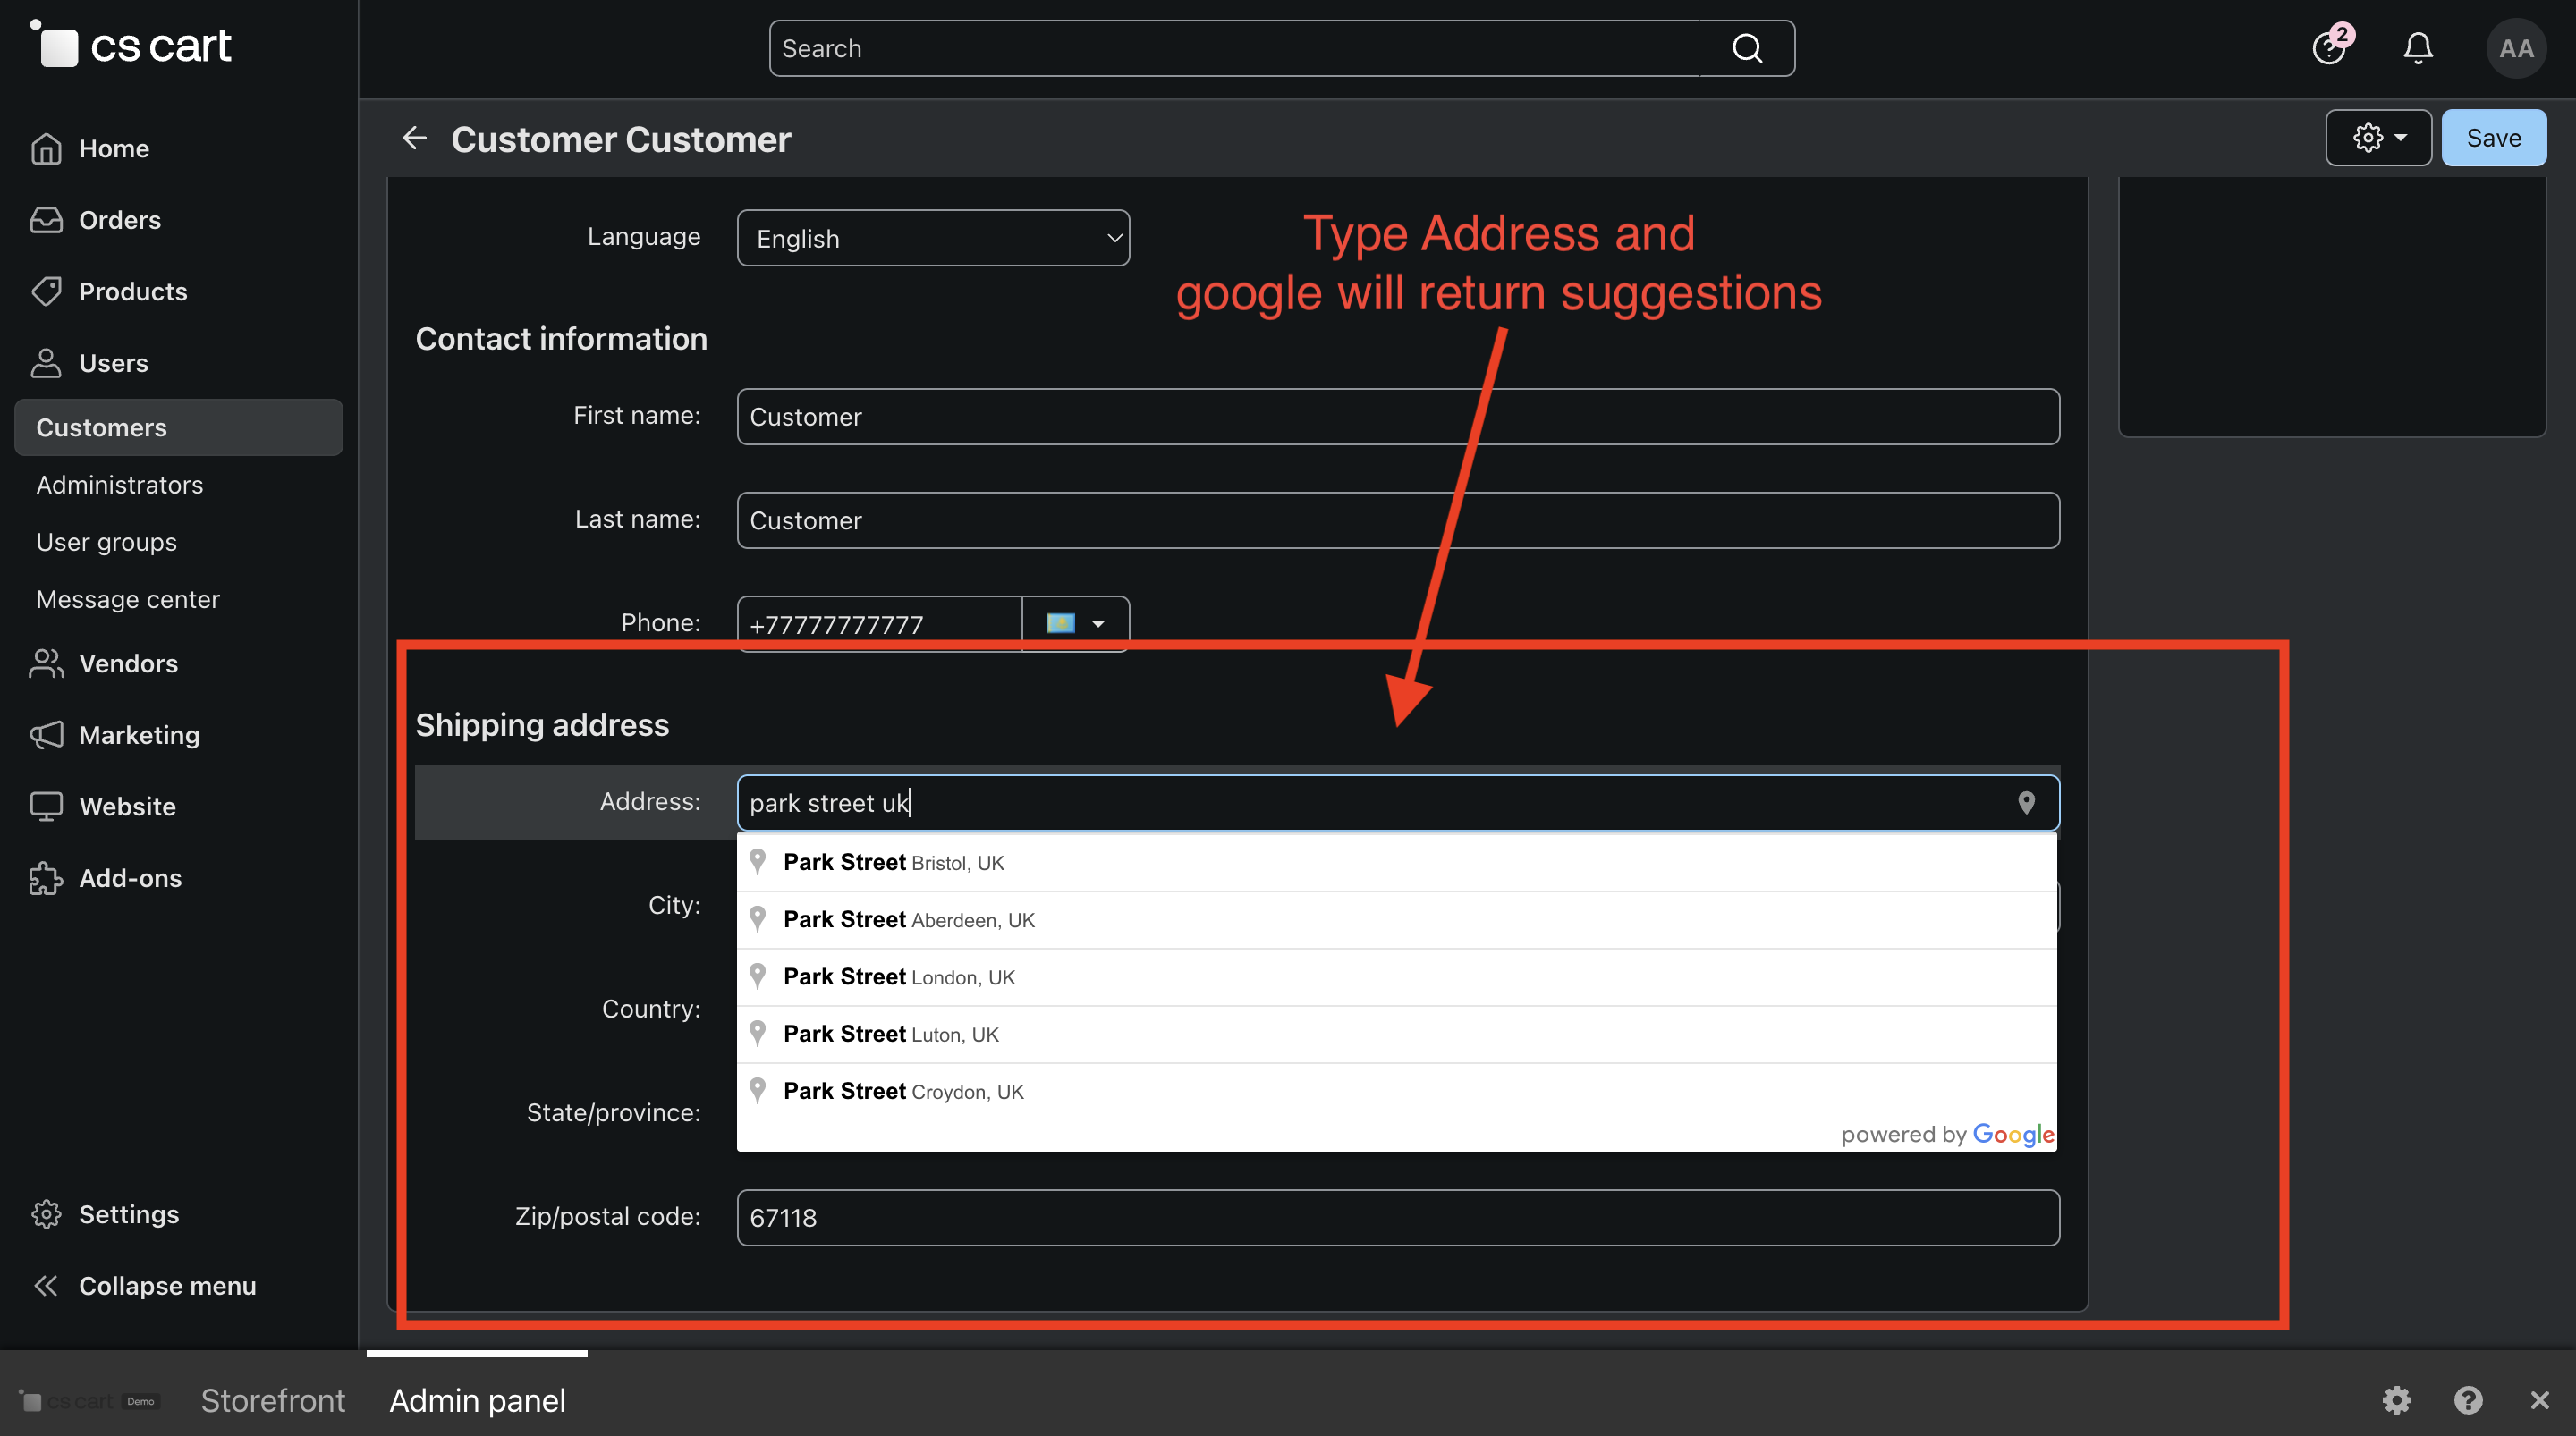
Task: Click the address location pin icon
Action: click(2026, 803)
